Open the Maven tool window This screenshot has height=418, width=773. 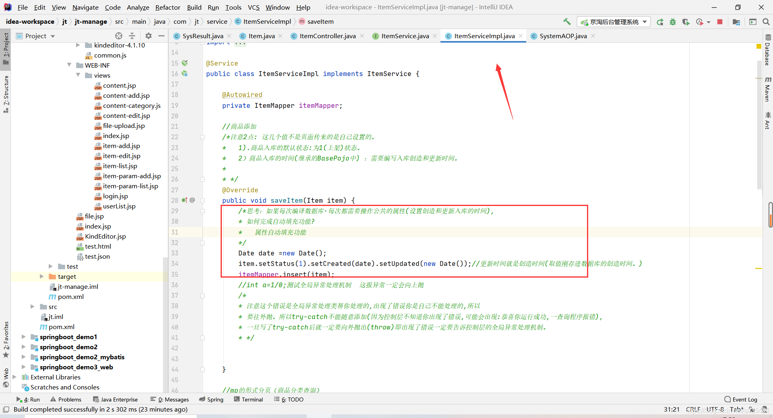pyautogui.click(x=767, y=89)
